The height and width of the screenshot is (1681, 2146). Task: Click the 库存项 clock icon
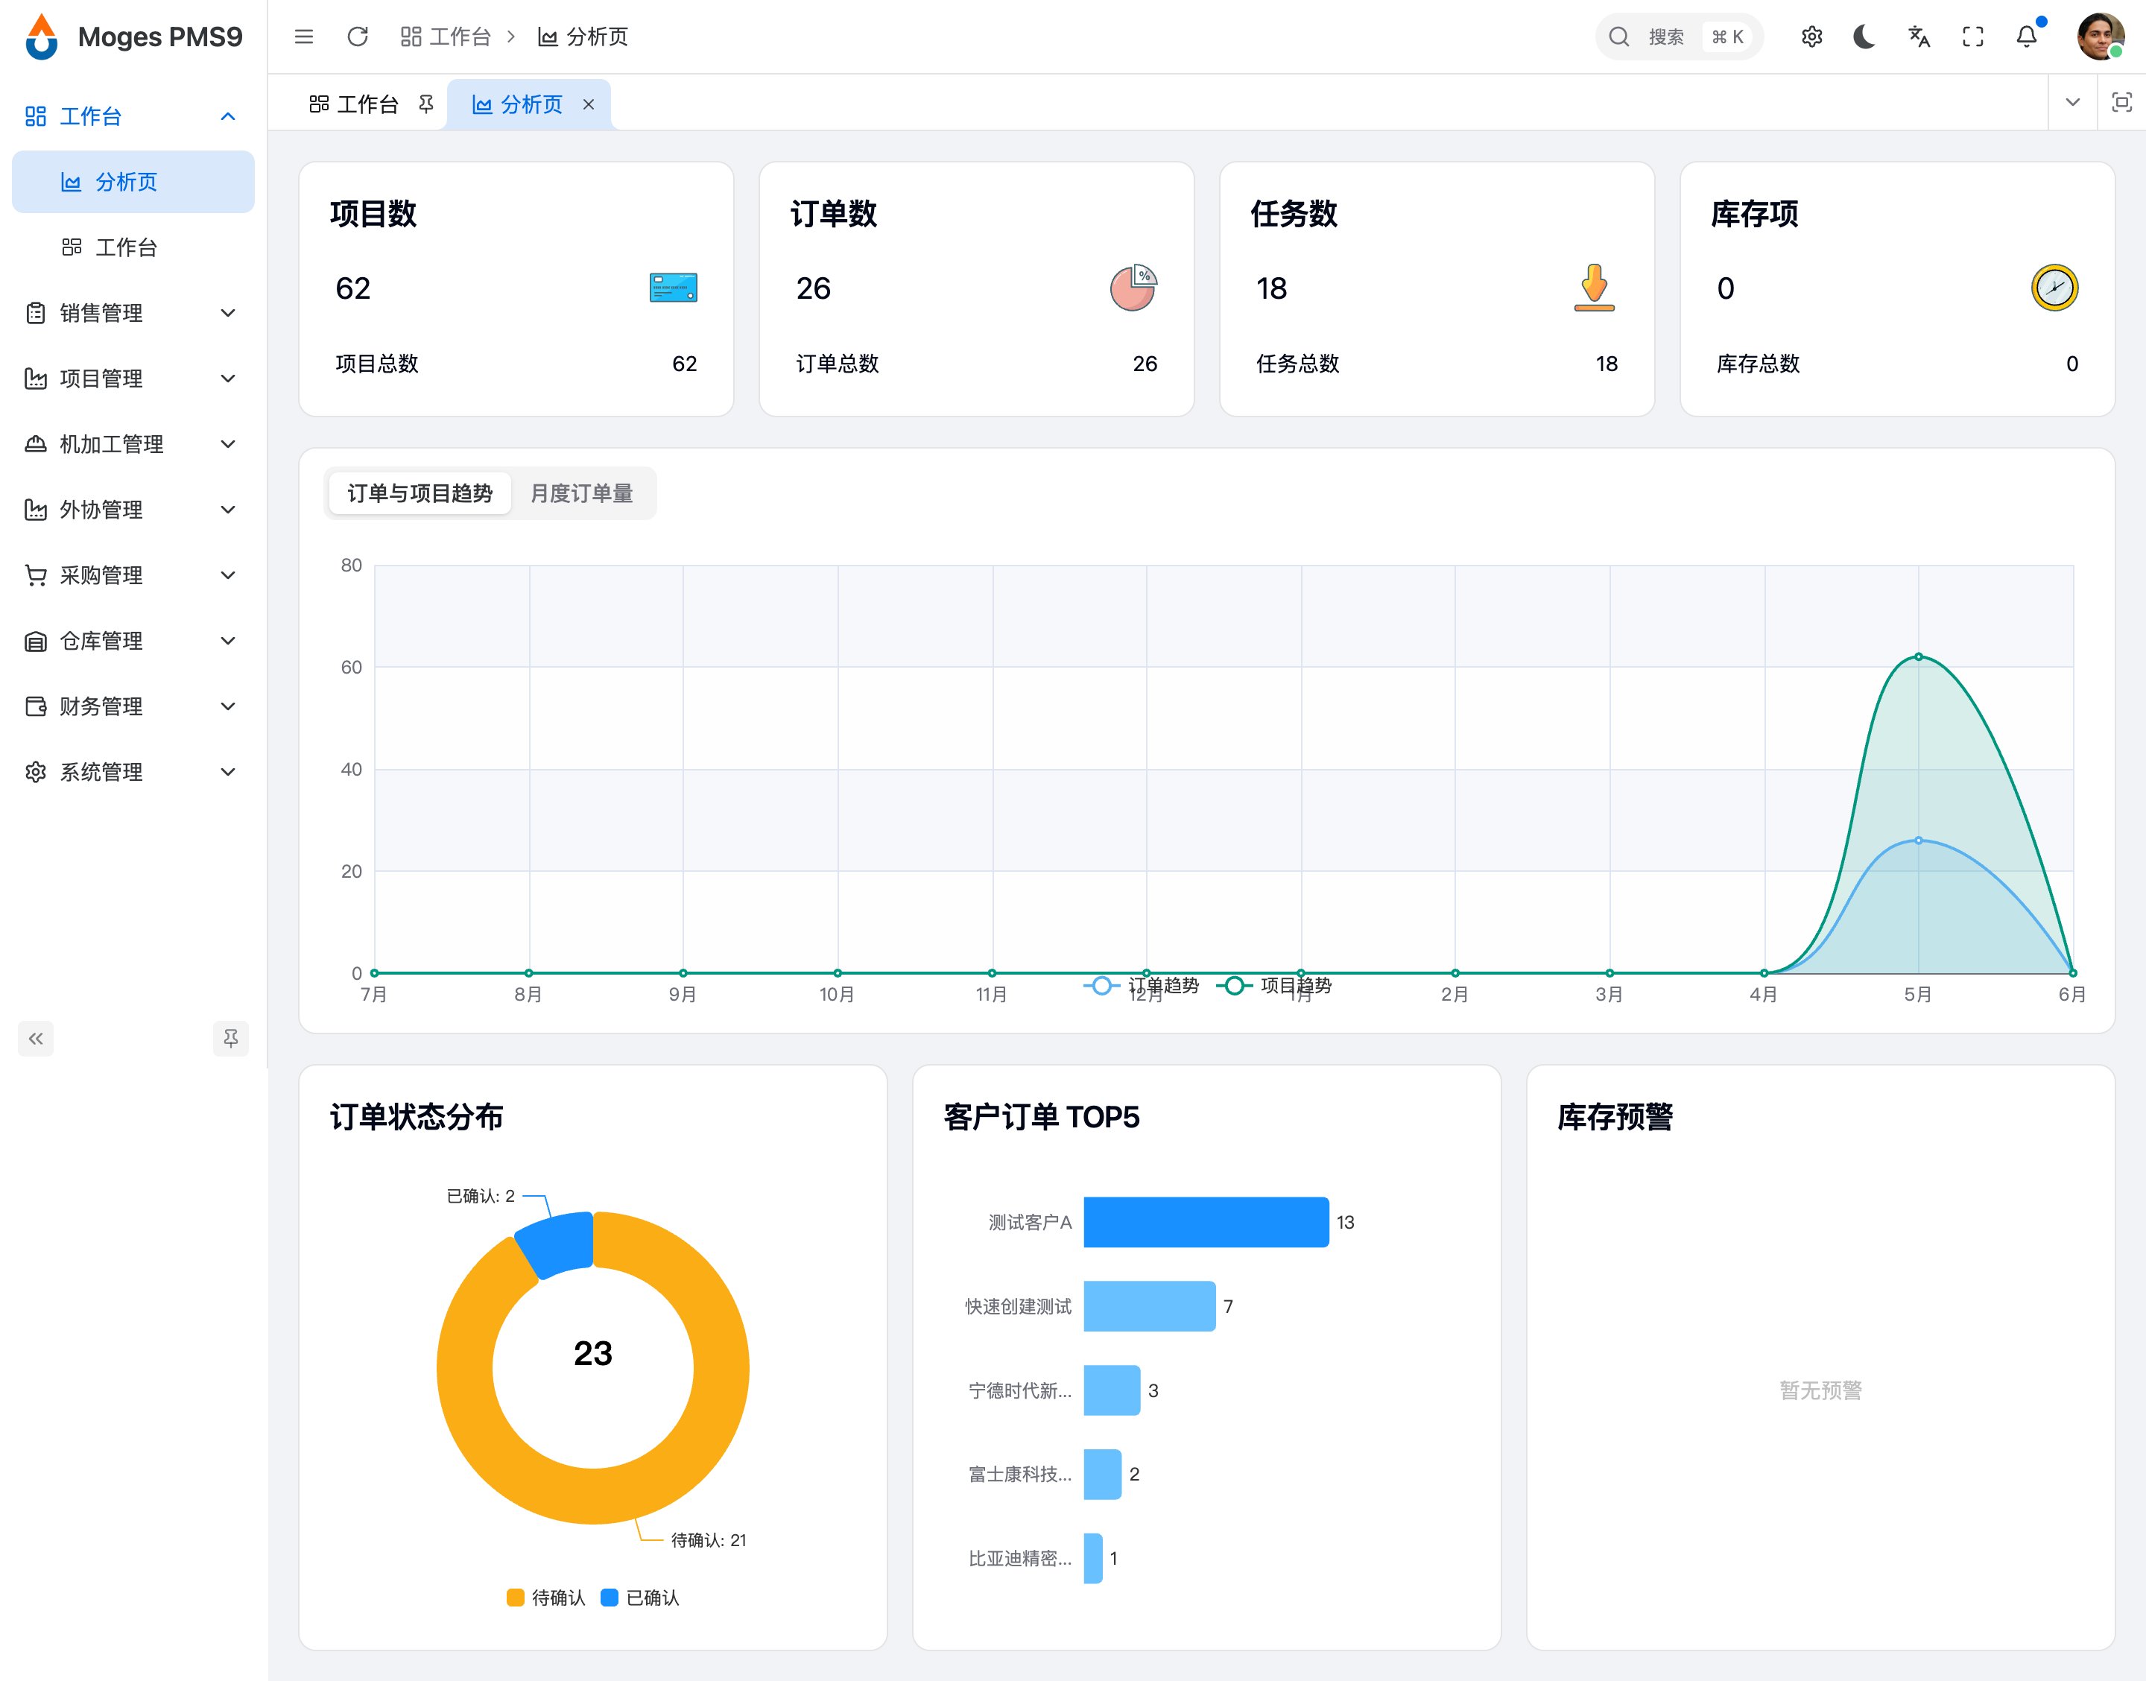(2054, 288)
